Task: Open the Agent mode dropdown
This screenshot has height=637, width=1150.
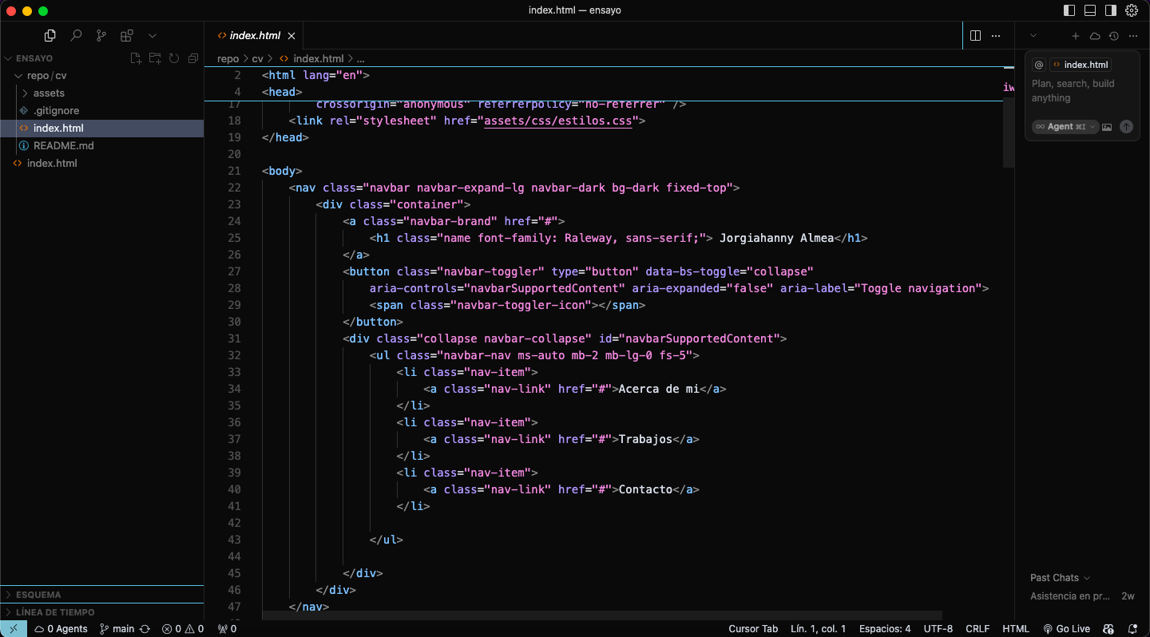Action: point(1065,127)
